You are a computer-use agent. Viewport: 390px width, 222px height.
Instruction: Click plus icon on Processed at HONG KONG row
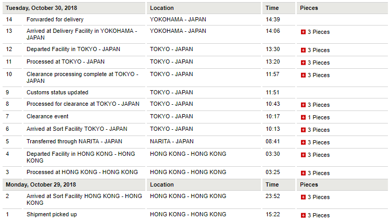coord(304,173)
